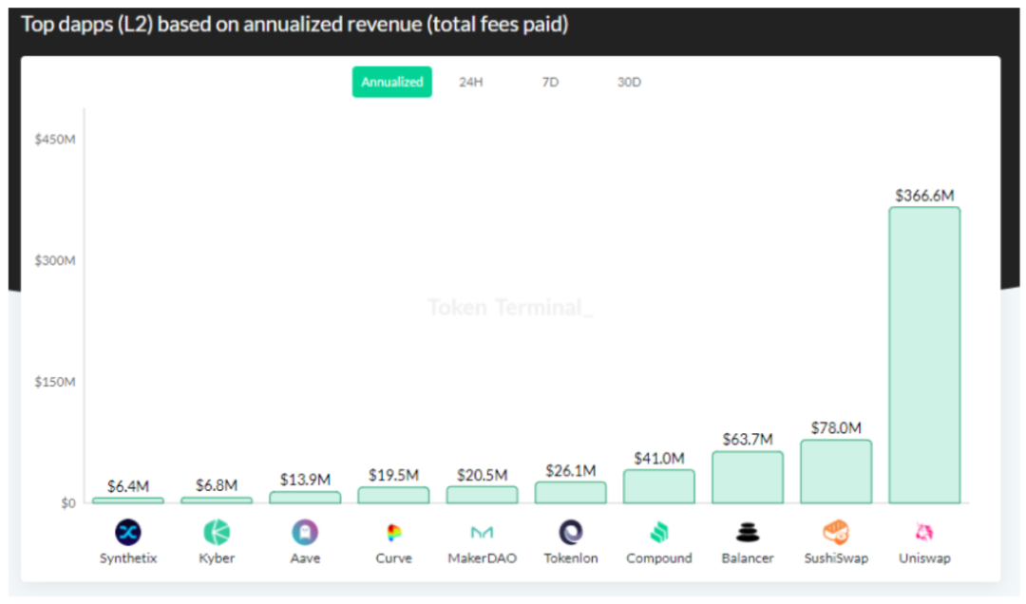Click the chart title heading text
1026x604 pixels.
point(294,25)
